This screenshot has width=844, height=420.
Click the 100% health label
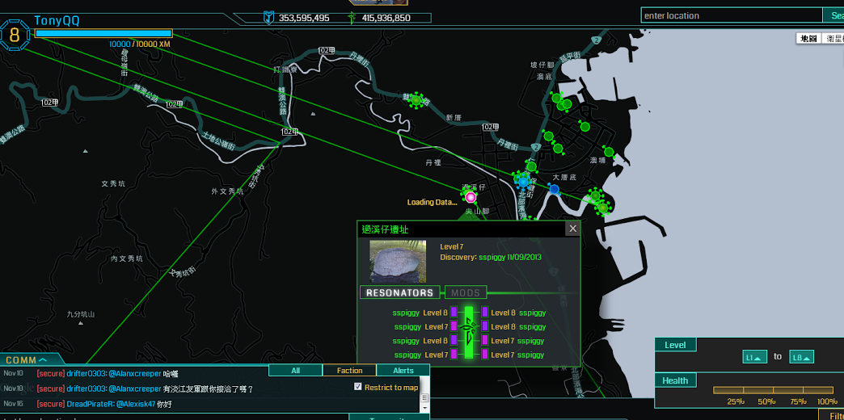pos(827,401)
